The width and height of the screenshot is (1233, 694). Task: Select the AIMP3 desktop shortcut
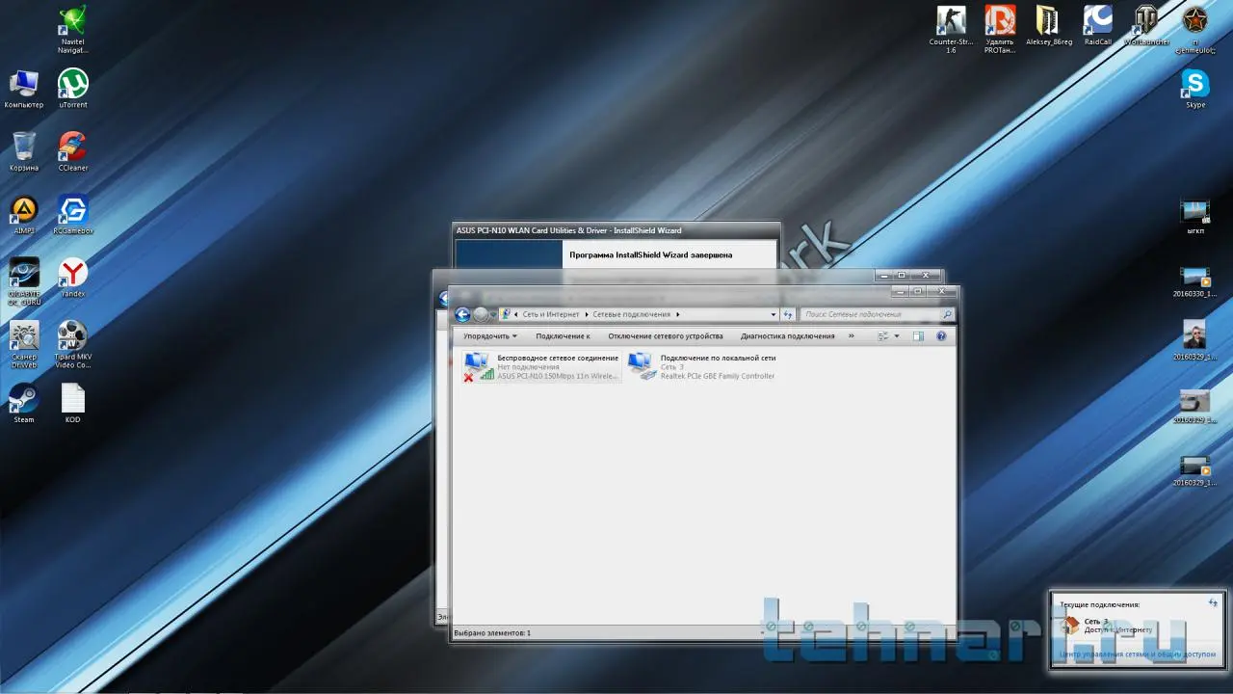[24, 215]
